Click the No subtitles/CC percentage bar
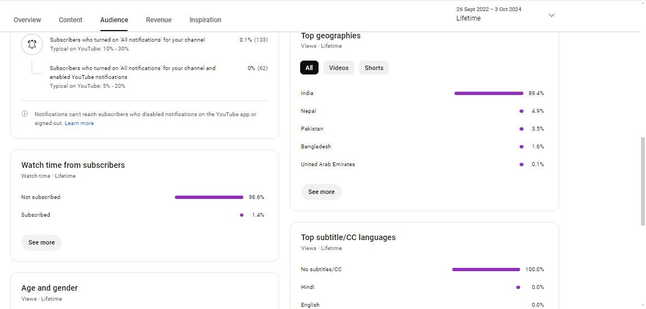The width and height of the screenshot is (646, 309). 486,270
